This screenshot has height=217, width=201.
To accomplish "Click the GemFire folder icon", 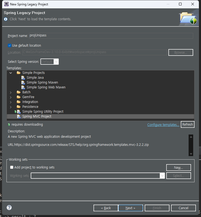I will point(19,97).
